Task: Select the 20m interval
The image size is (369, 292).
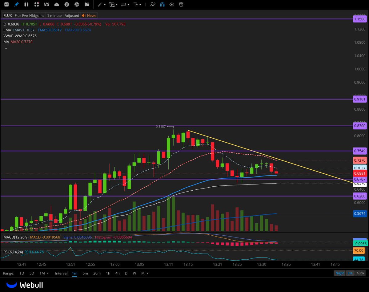Action: [x=97, y=273]
